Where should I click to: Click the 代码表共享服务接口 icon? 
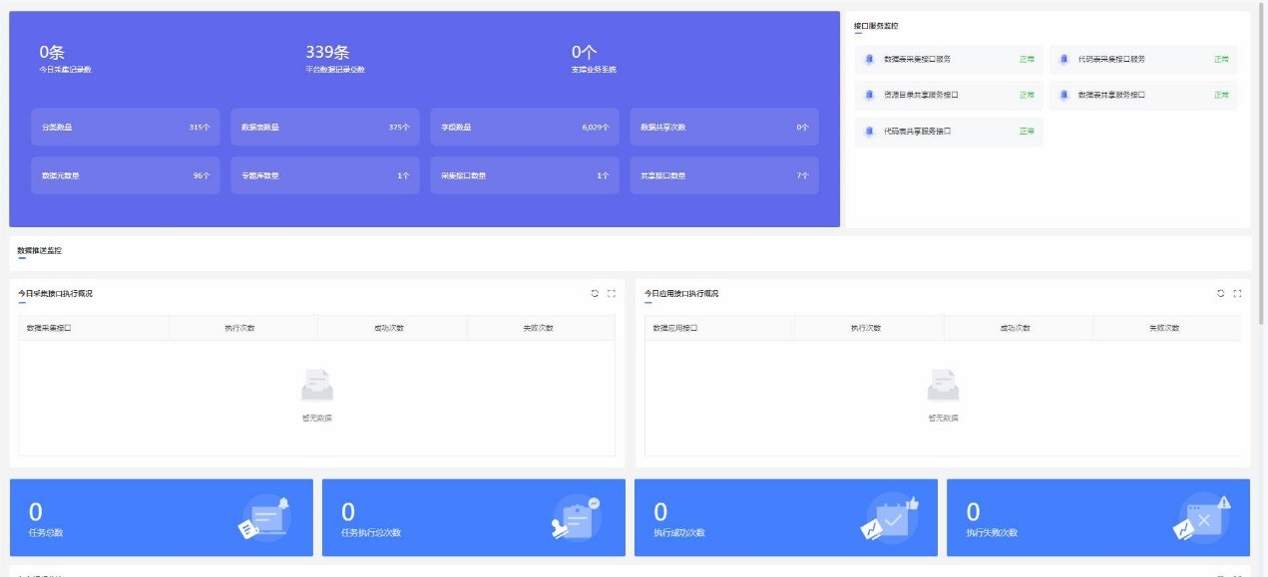(869, 132)
